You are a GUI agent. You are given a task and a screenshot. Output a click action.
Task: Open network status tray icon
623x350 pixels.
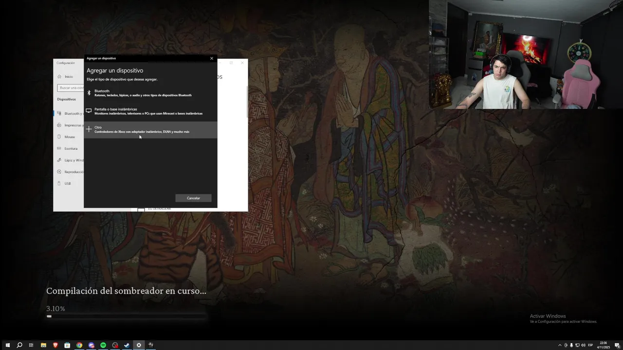[x=578, y=345]
